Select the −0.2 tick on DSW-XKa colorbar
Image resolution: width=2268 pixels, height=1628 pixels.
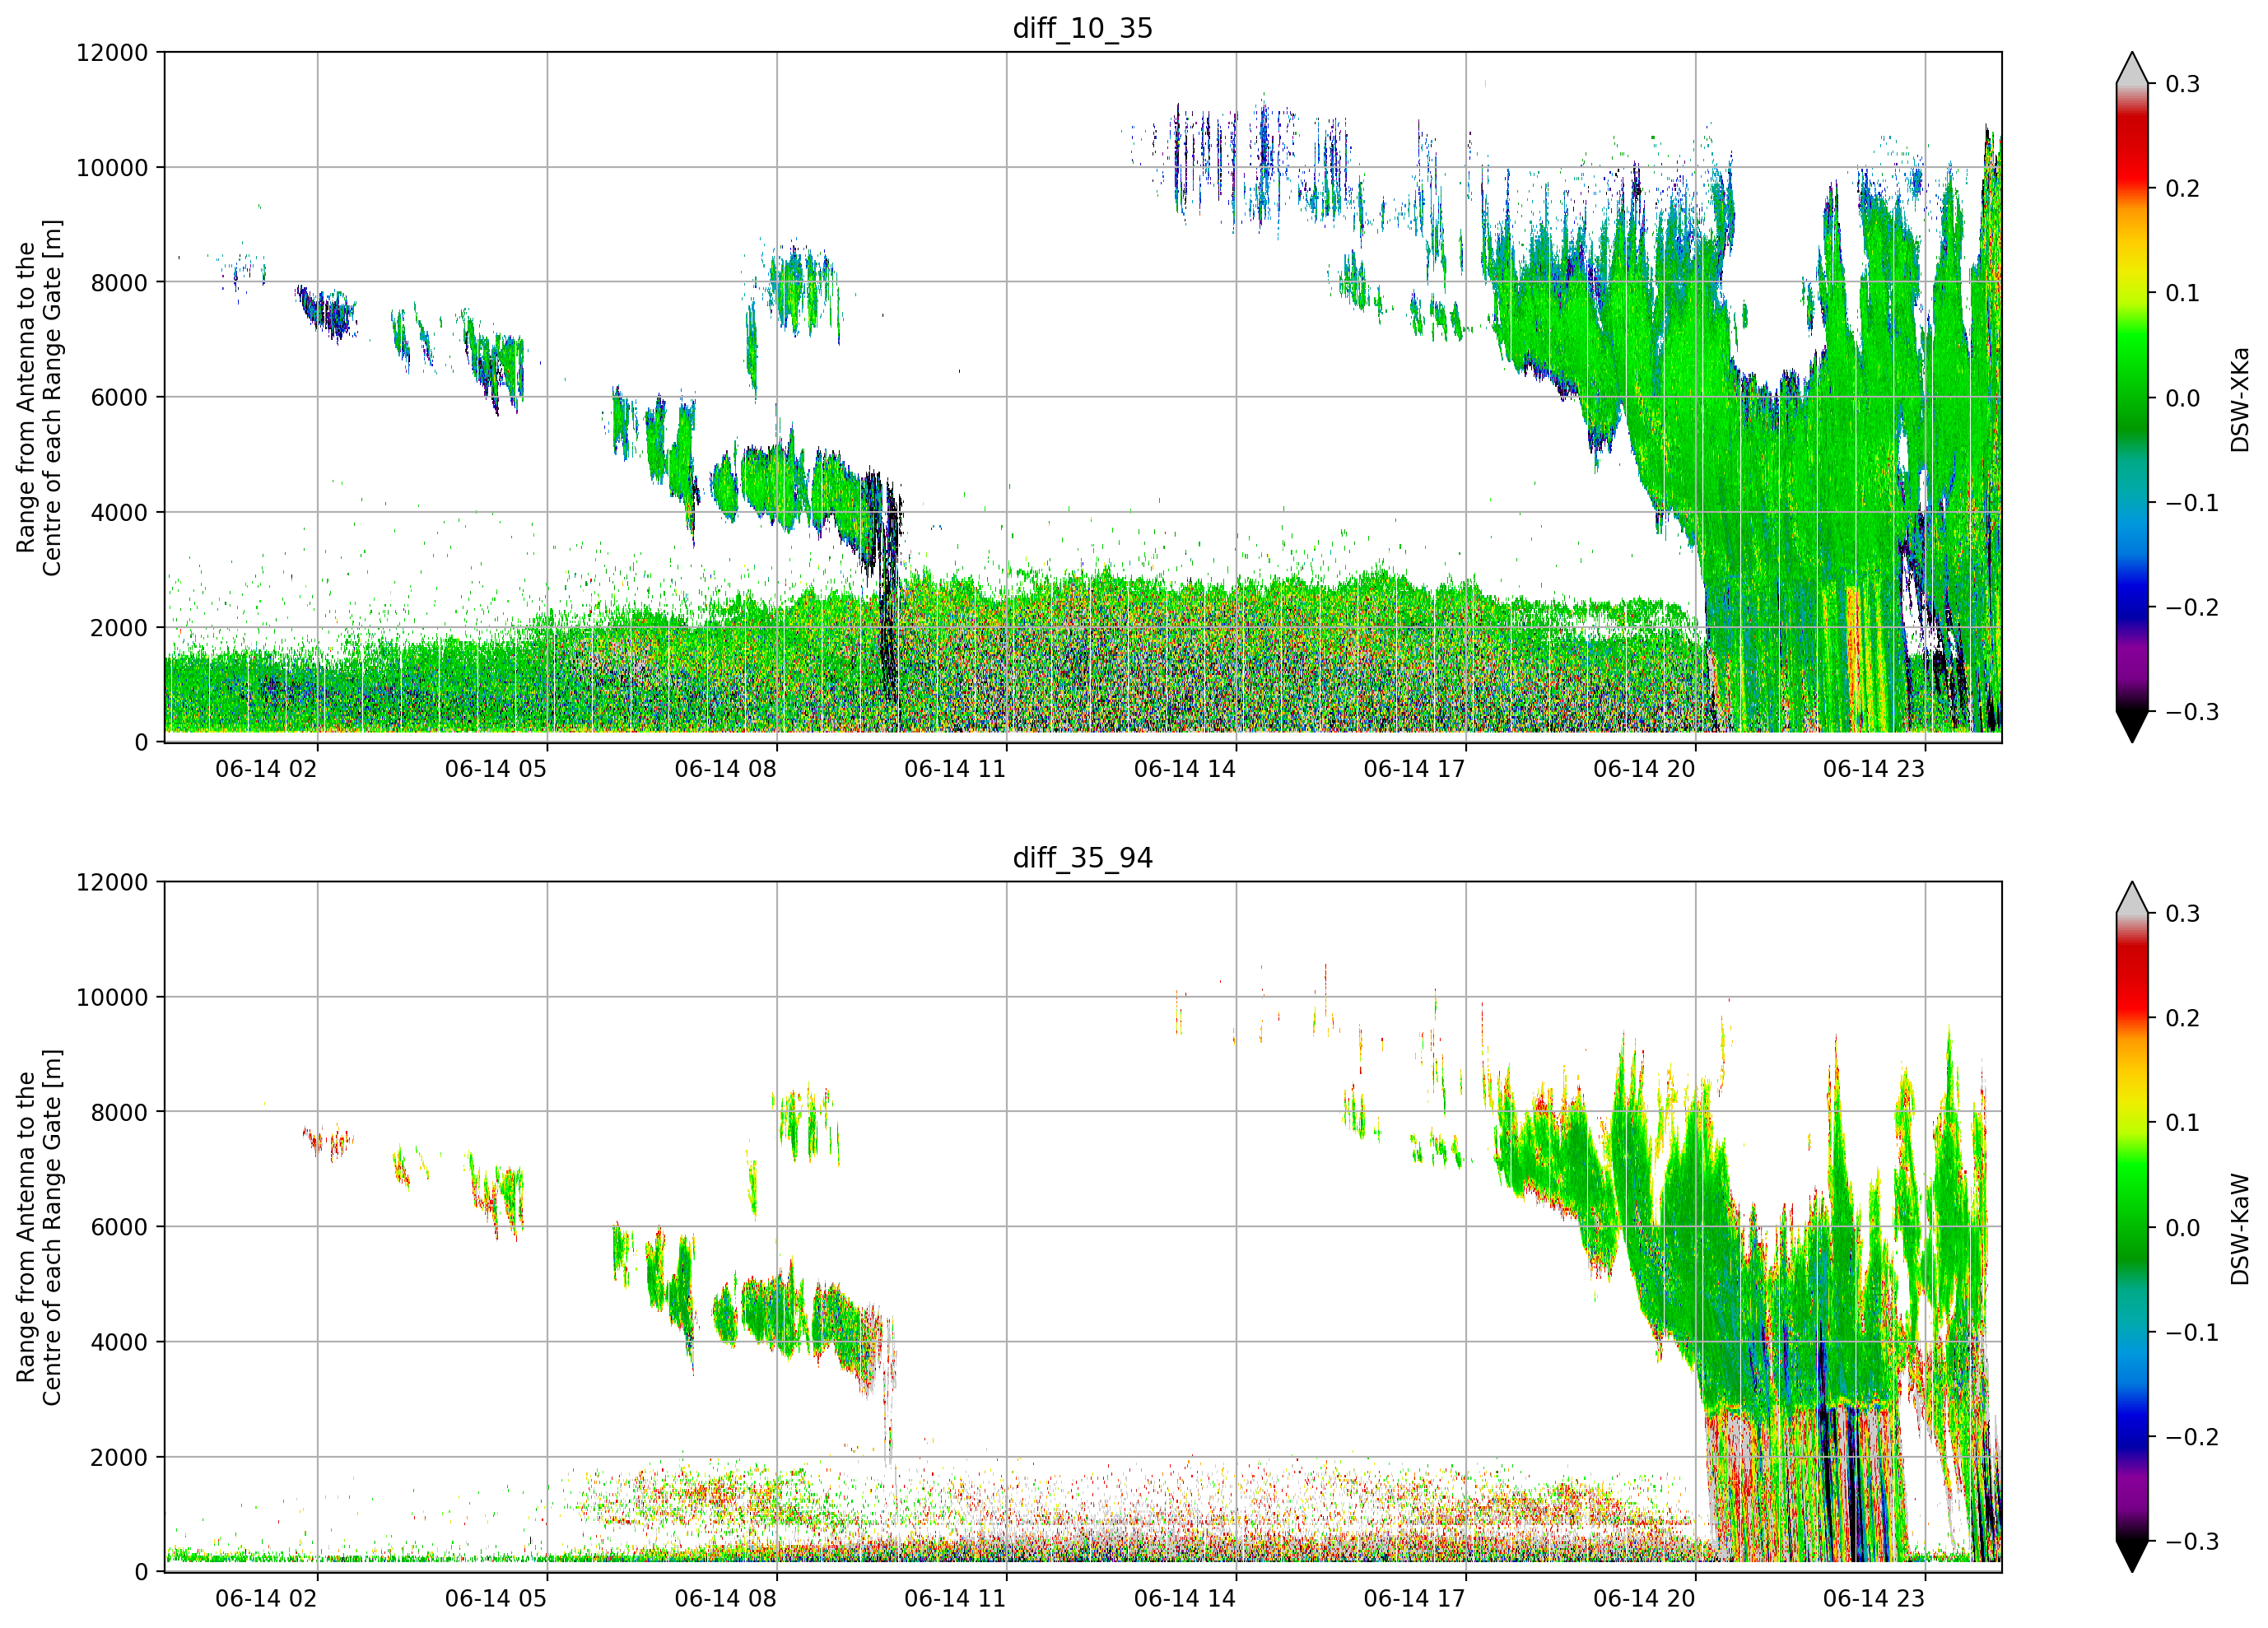[x=2192, y=607]
